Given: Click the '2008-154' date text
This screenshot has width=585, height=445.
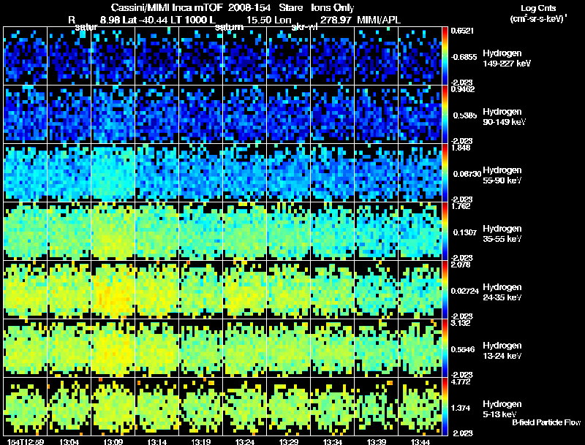Looking at the screenshot, I should coord(249,8).
